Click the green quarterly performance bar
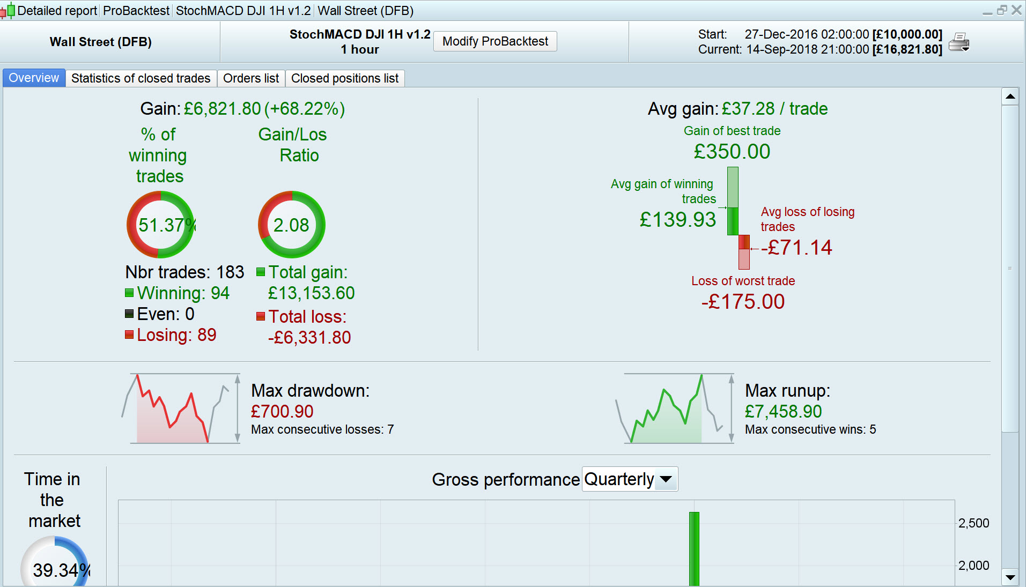This screenshot has height=587, width=1026. [x=694, y=549]
